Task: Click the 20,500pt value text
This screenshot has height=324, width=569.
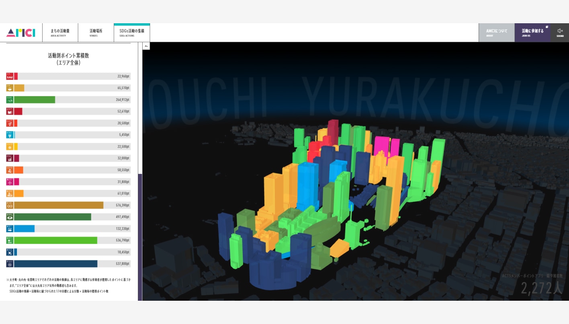Action: 123,123
